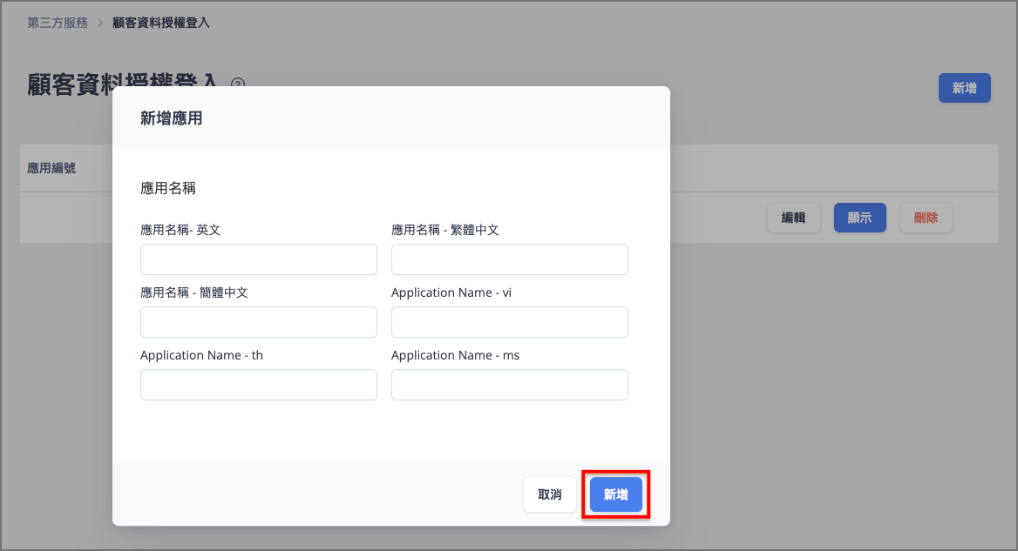Click the blue 顯示 button in the row
This screenshot has height=551, width=1018.
click(x=859, y=218)
